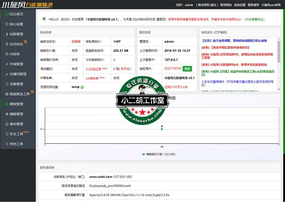Click the monitor icon beside 后台首页
The width and height of the screenshot is (285, 202).
7,14
